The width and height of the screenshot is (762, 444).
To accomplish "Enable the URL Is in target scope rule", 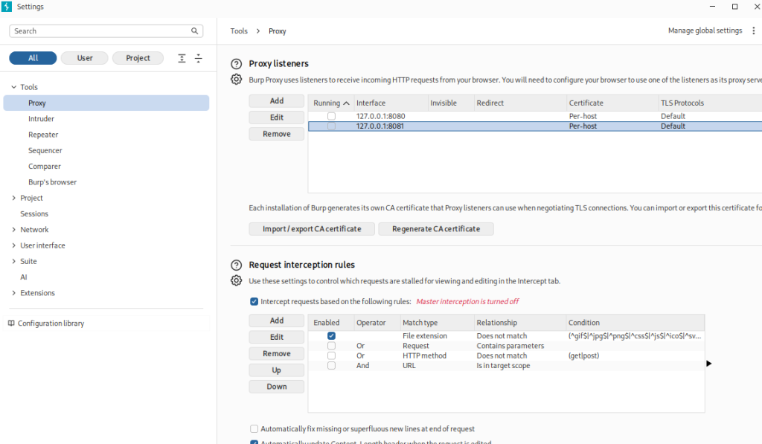I will (331, 365).
